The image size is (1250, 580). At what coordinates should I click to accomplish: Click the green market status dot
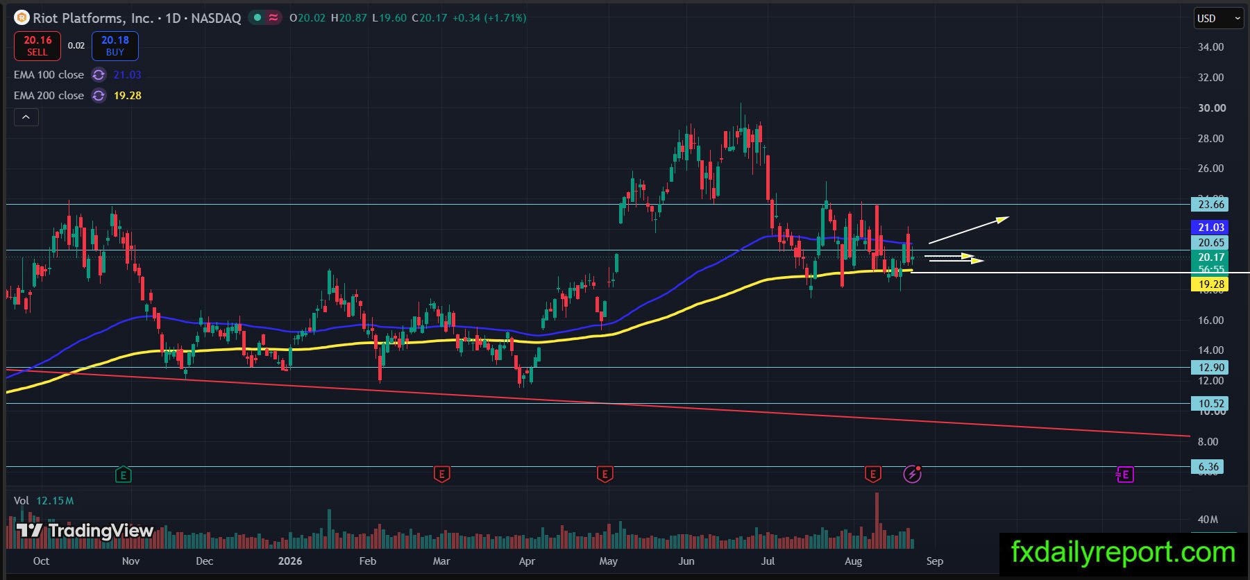coord(257,17)
